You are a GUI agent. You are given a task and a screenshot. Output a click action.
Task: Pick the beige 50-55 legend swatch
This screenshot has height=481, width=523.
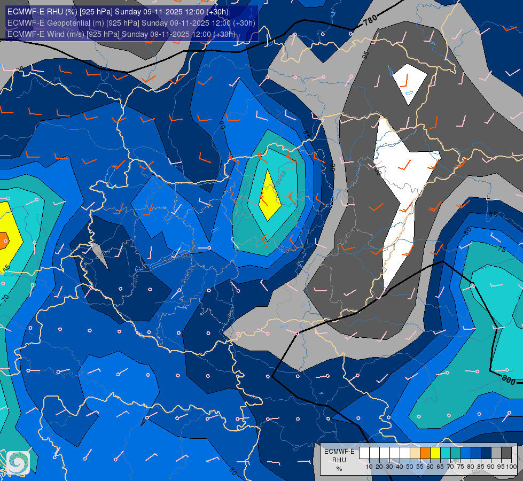(x=415, y=453)
